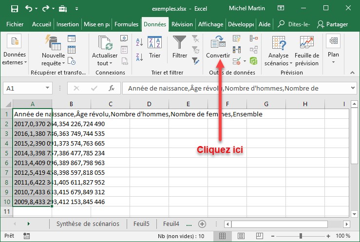360x242 pixels.
Task: Click the Save icon in the title bar
Action: (14, 9)
